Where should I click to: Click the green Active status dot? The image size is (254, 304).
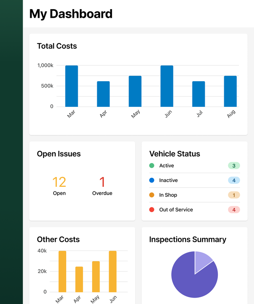152,166
